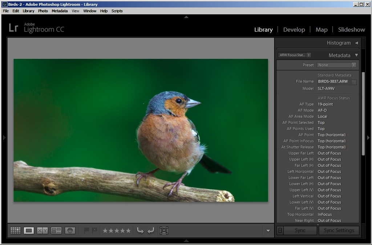The height and width of the screenshot is (245, 372).
Task: Open the Metadata menu
Action: 59,11
